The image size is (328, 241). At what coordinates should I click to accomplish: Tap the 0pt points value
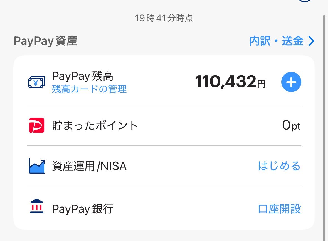click(x=291, y=126)
